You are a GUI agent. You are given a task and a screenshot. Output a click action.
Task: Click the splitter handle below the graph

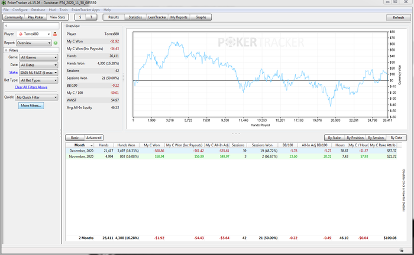point(236,133)
